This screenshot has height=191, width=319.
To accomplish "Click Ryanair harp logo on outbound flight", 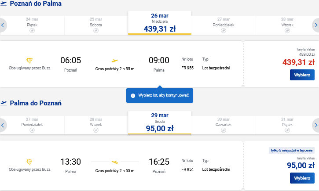I will pos(29,61).
